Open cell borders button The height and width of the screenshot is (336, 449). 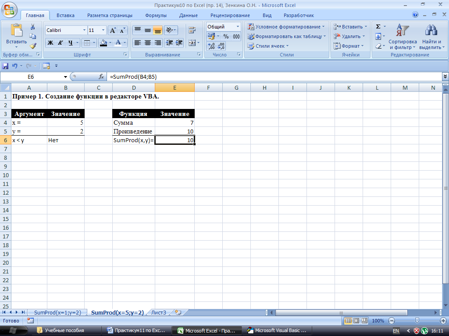(x=87, y=43)
